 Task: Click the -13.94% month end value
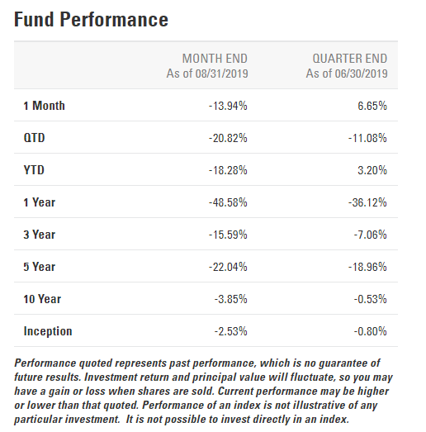point(228,106)
